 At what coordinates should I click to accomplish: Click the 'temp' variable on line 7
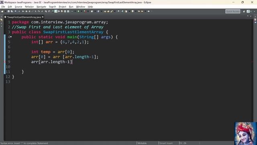[45, 52]
